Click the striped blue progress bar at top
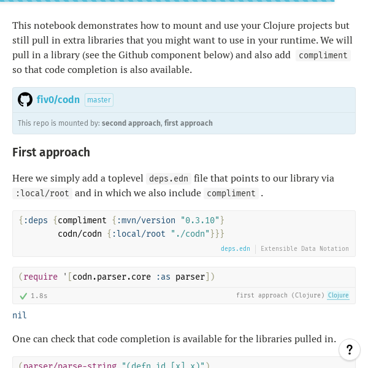Image resolution: width=368 pixels, height=368 pixels. [167, 1]
